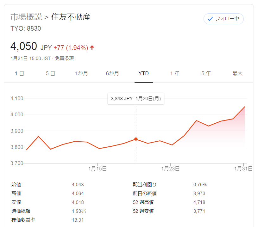
Task: Click the 時価総額 label
Action: click(21, 211)
